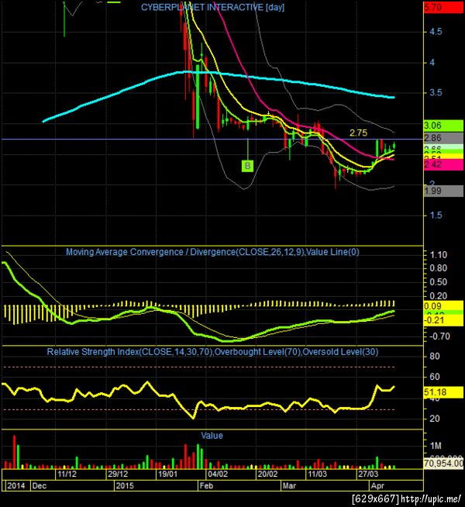Viewport: 465px width, 507px height.
Task: Click the 1M volume axis label
Action: 436,446
